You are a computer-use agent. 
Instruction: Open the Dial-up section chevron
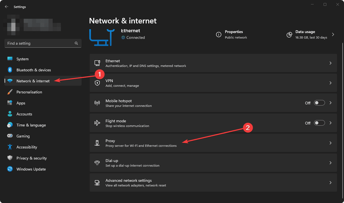coord(330,163)
